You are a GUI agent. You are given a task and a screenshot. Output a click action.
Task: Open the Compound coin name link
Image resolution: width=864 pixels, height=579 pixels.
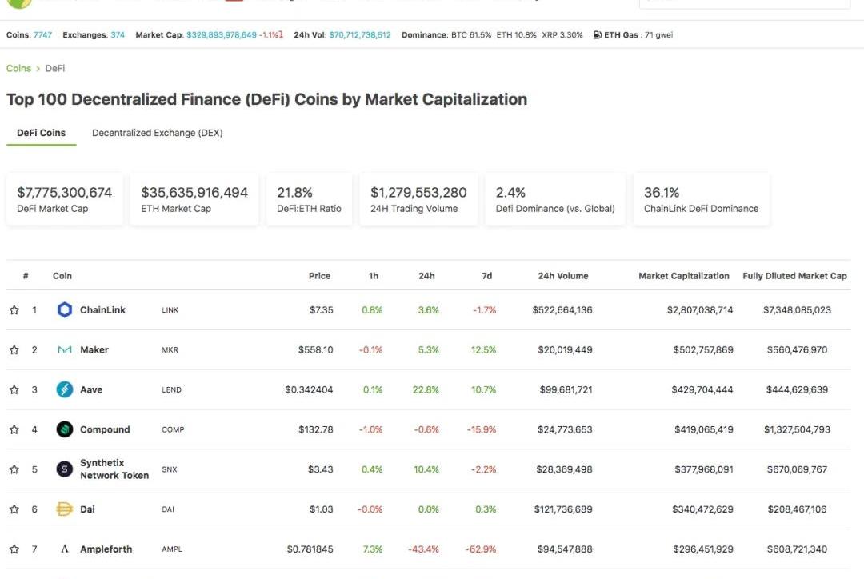pyautogui.click(x=105, y=429)
